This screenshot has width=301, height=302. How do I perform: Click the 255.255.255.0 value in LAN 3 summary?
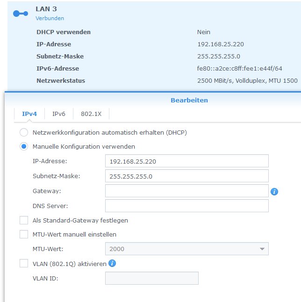coord(219,57)
